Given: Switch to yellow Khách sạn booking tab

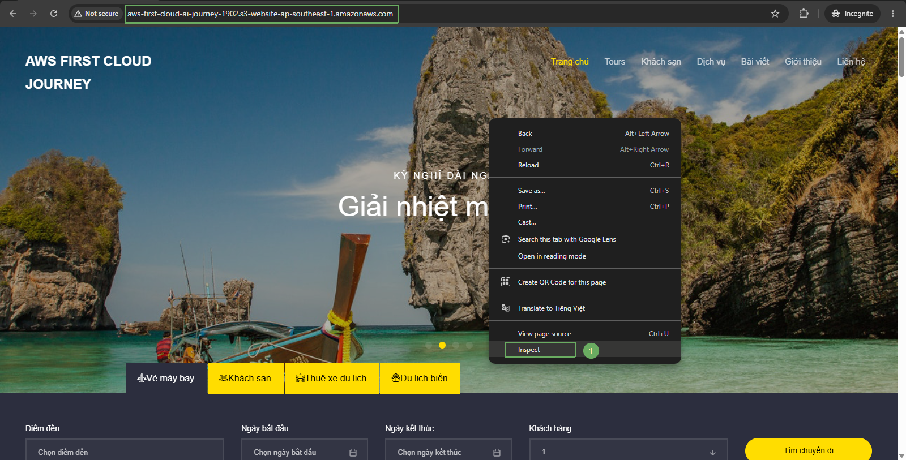Looking at the screenshot, I should [x=245, y=378].
